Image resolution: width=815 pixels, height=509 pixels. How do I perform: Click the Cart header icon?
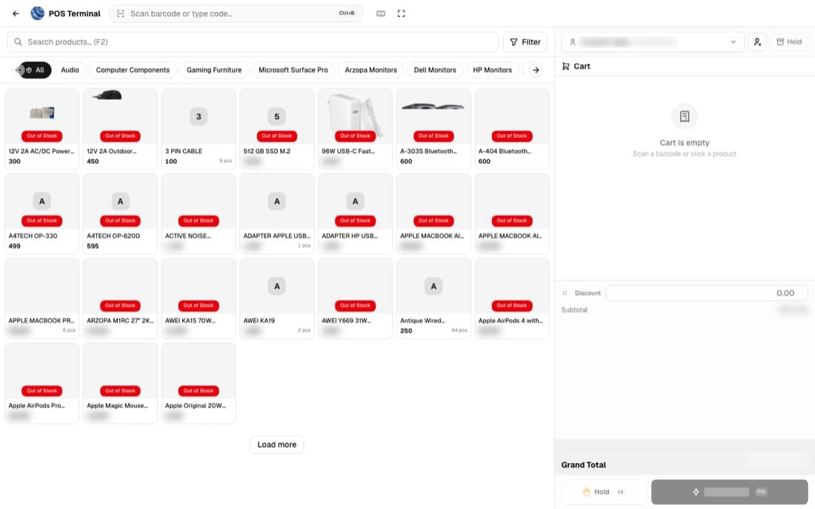(x=566, y=67)
